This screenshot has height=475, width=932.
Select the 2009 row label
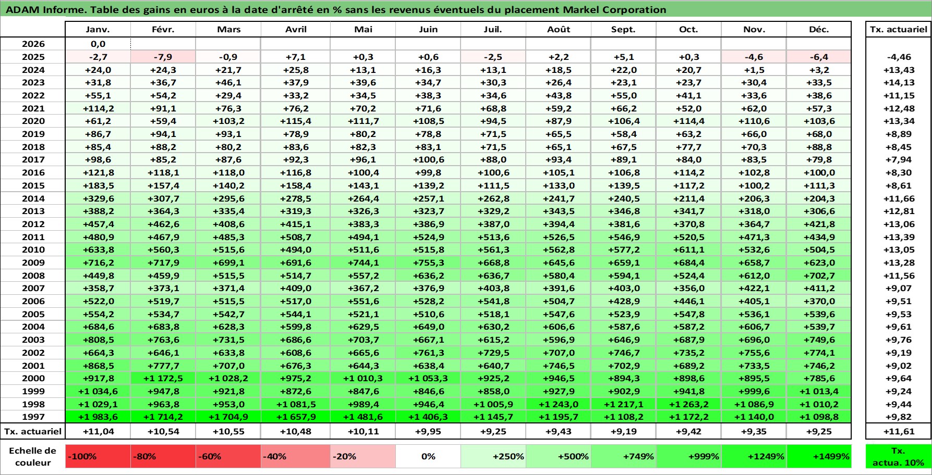point(33,262)
